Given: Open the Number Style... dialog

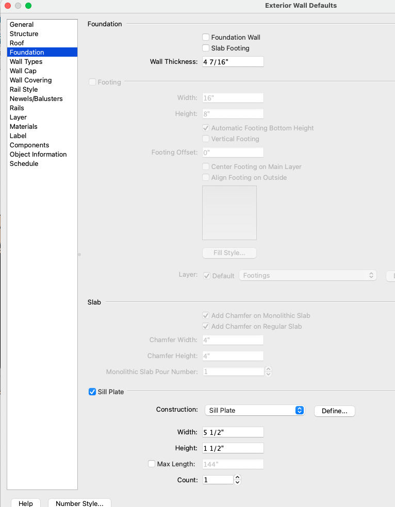Looking at the screenshot, I should (79, 503).
